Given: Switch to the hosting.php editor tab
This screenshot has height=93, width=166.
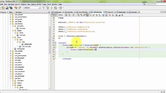Looking at the screenshot, I should 57,12.
